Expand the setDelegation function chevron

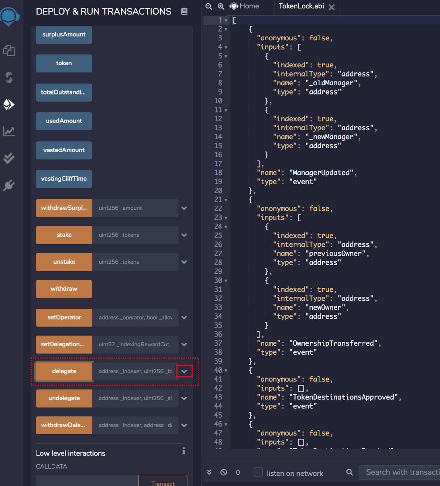pyautogui.click(x=184, y=345)
